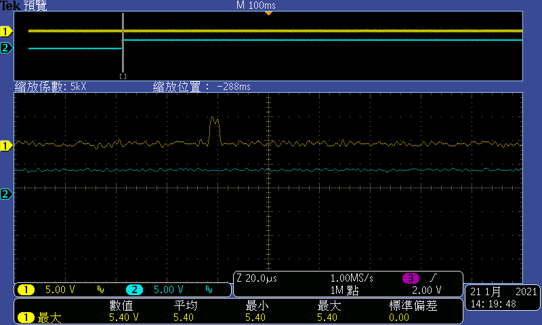Click the 預覽 acquisition status text
Screen dimensions: 542x325
click(x=35, y=5)
